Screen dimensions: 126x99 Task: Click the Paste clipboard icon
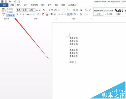tap(3, 10)
